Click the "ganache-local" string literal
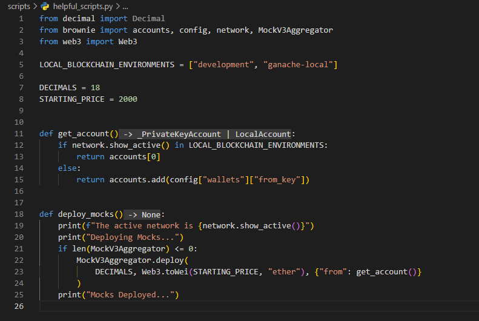The width and height of the screenshot is (479, 321). coord(298,65)
